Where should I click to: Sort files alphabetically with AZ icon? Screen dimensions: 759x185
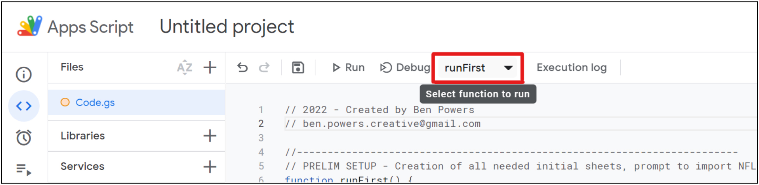(185, 67)
